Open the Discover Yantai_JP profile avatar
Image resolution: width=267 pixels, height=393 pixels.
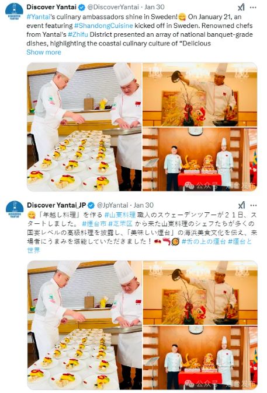(15, 209)
